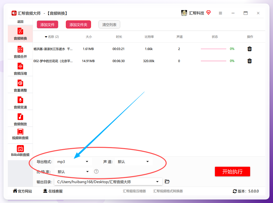Open the 汇帮超级压缩器 link

pos(134,191)
